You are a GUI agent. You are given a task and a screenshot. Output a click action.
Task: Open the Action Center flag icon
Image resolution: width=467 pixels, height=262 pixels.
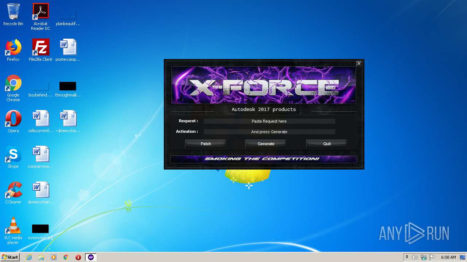point(432,257)
